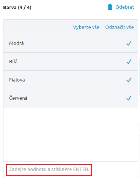
Task: Click empty space in the middle of Fialová row
Action: [x=75, y=80]
